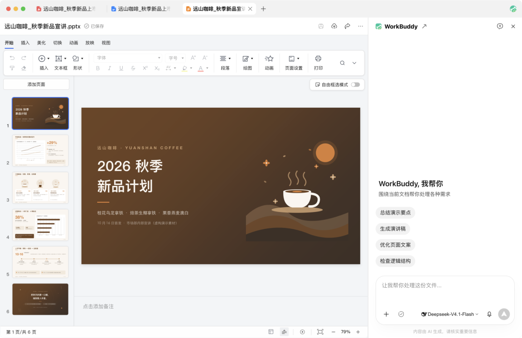
Task: Click the 文本框 text box icon
Action: [x=58, y=58]
